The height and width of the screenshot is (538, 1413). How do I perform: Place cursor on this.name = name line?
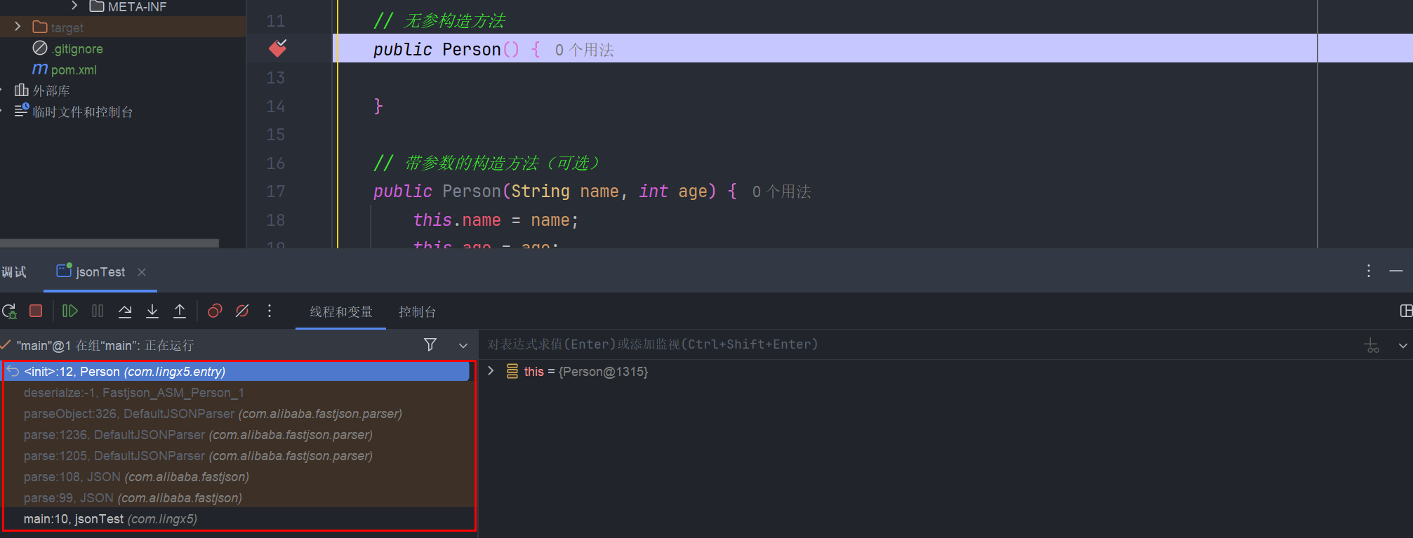click(496, 220)
